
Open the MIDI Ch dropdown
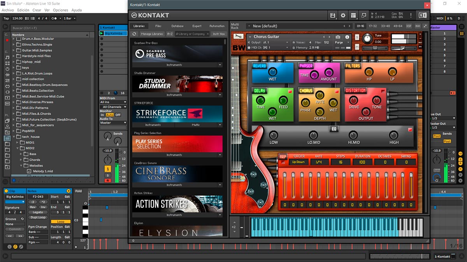269,47
